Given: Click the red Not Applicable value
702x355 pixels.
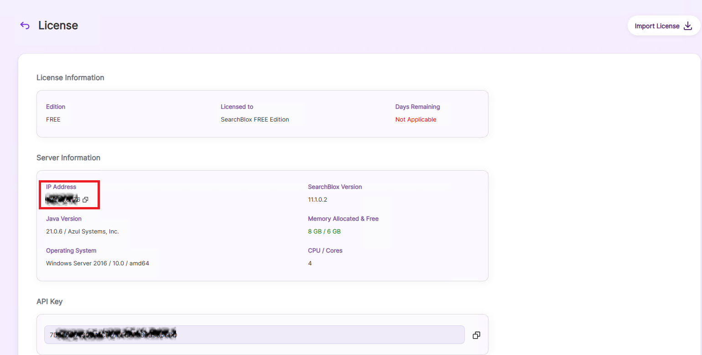Looking at the screenshot, I should point(416,119).
